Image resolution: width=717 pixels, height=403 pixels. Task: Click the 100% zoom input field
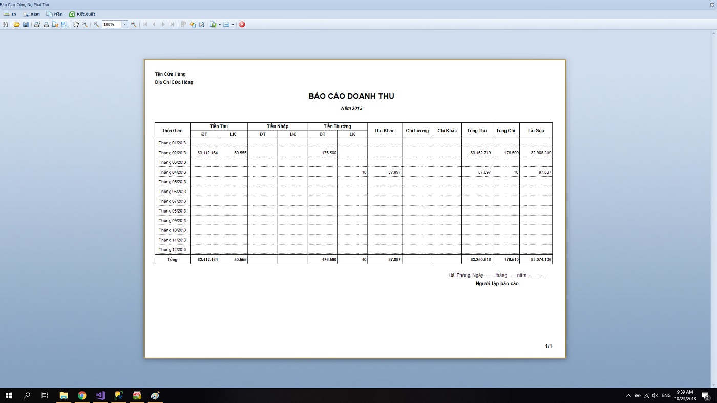(x=111, y=24)
